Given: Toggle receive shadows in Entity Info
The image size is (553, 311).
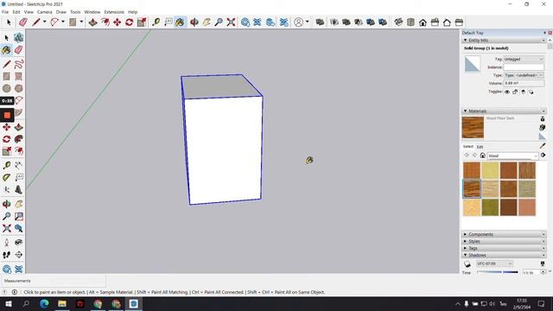Looking at the screenshot, I should (524, 92).
